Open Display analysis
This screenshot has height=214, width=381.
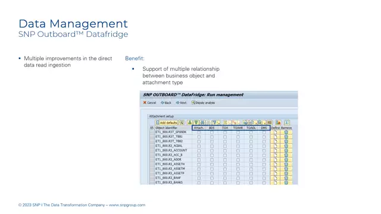click(x=203, y=103)
